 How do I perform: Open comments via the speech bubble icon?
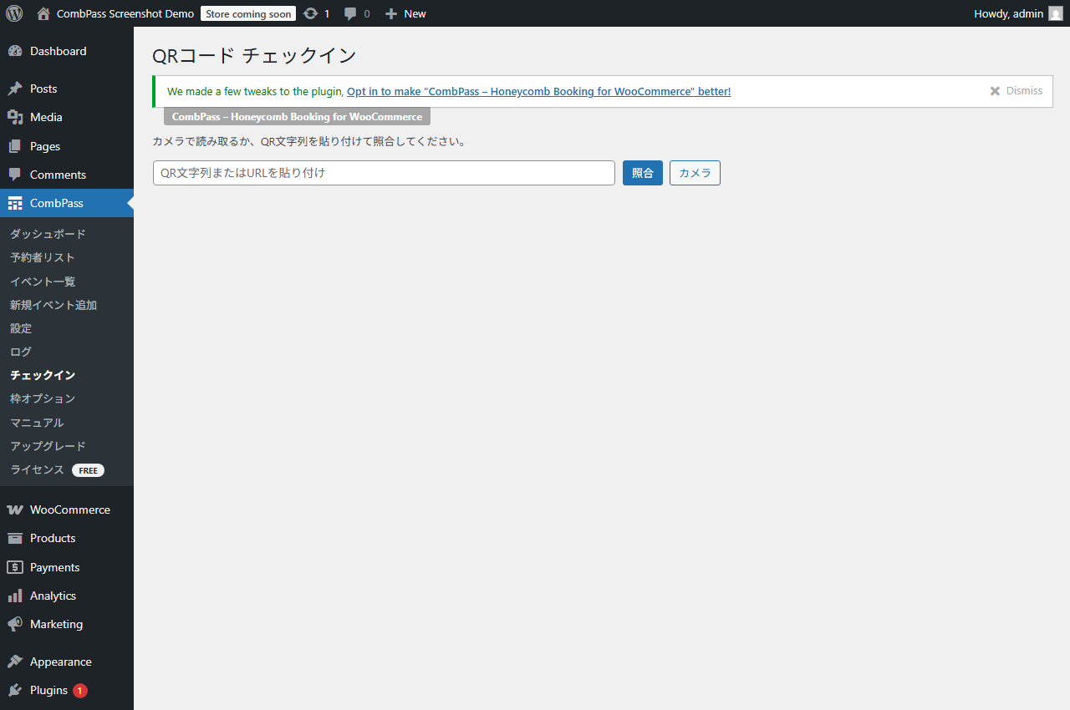[x=349, y=13]
